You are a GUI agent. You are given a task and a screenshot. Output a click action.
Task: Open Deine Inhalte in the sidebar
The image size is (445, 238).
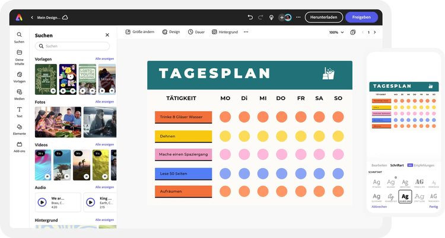[20, 57]
